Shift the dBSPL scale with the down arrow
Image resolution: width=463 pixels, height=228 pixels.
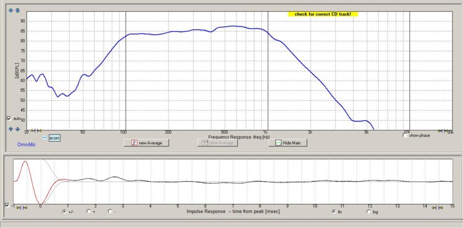click(18, 129)
